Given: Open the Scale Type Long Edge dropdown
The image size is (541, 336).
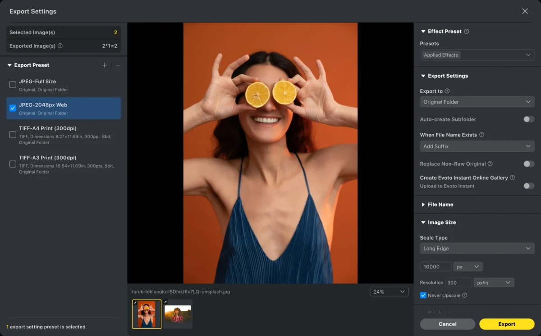Looking at the screenshot, I should point(477,249).
